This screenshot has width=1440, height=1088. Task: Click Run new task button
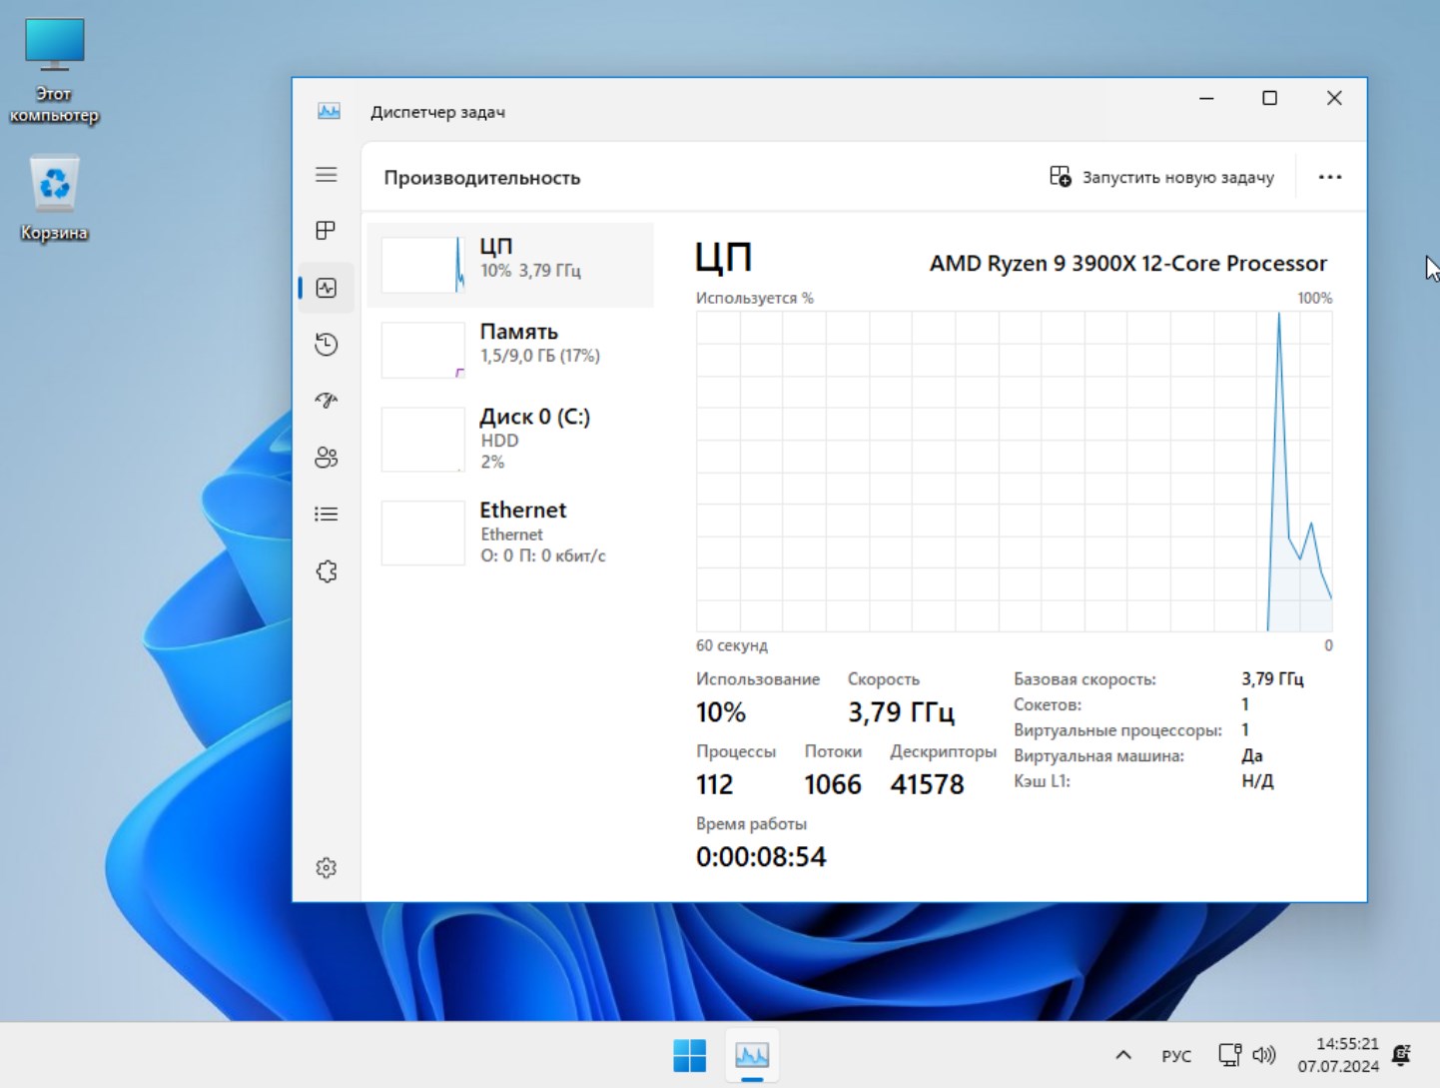click(x=1162, y=177)
